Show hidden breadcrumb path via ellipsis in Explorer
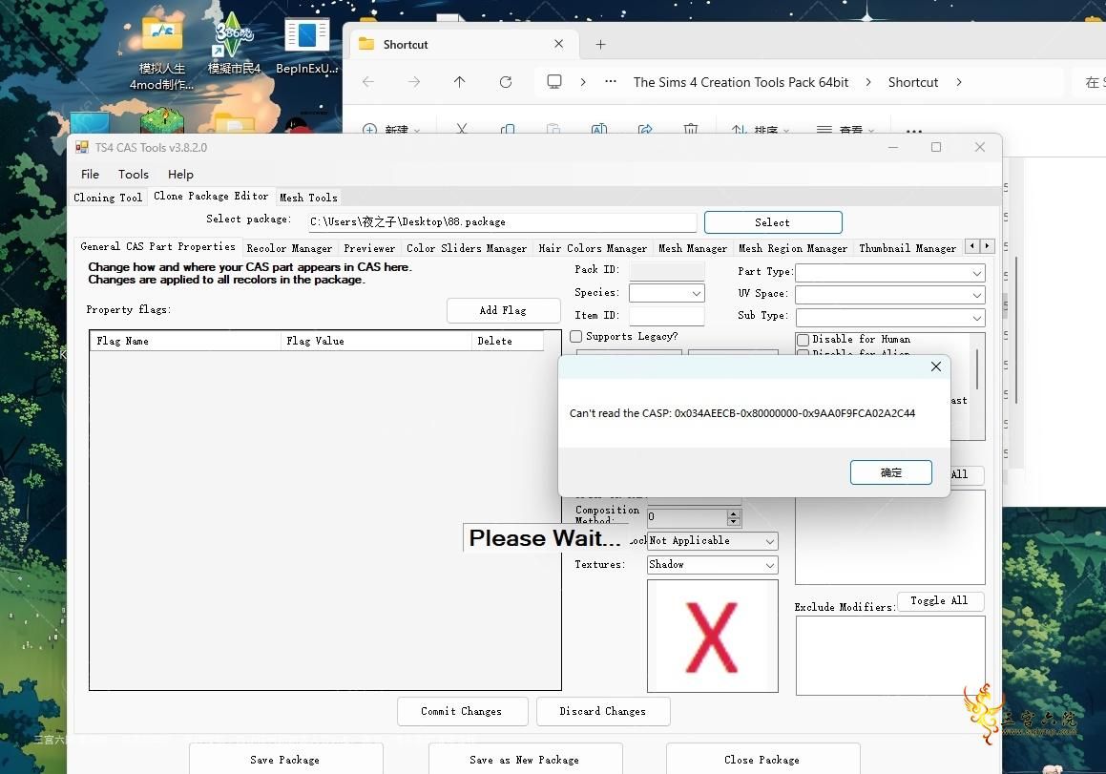Image resolution: width=1106 pixels, height=774 pixels. point(611,82)
